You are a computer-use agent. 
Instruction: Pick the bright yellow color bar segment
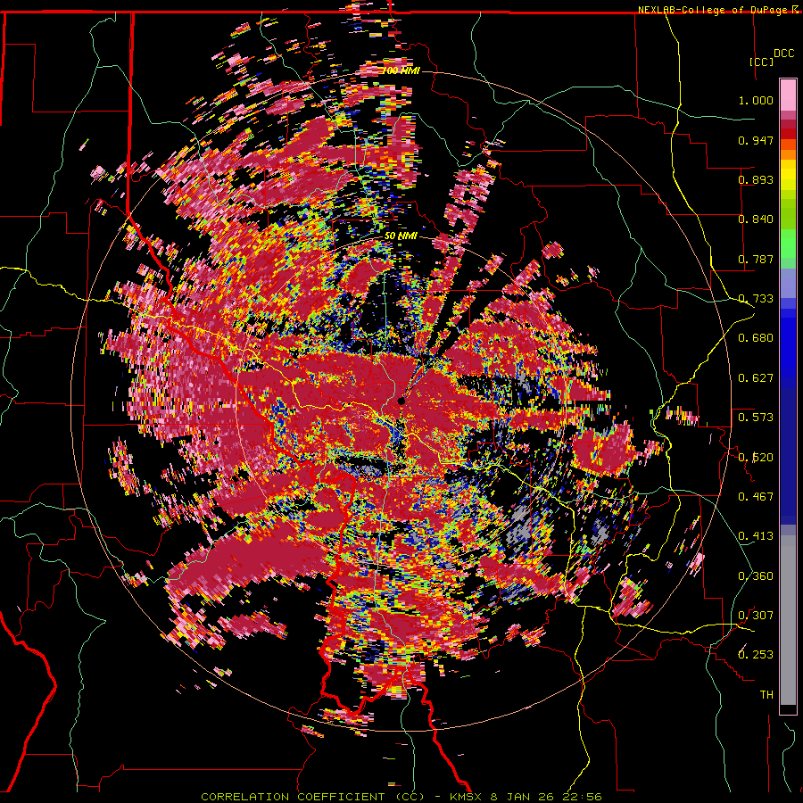tap(788, 176)
